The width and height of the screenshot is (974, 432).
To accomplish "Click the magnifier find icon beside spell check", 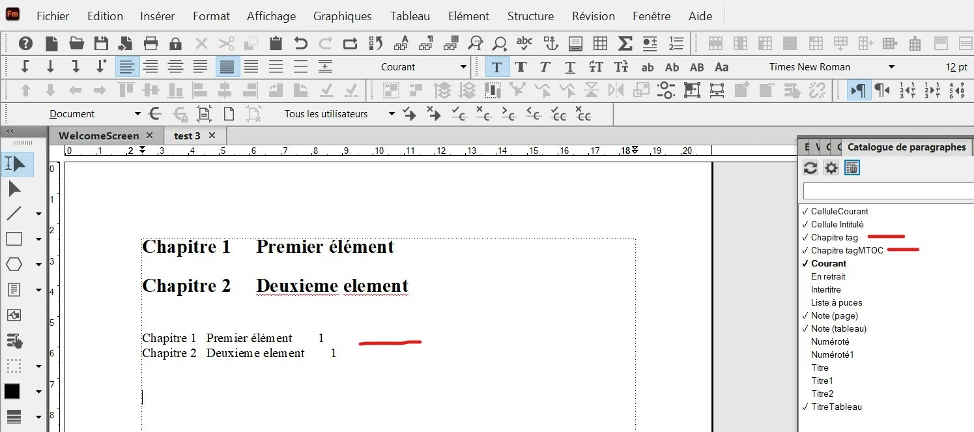I will [x=500, y=44].
